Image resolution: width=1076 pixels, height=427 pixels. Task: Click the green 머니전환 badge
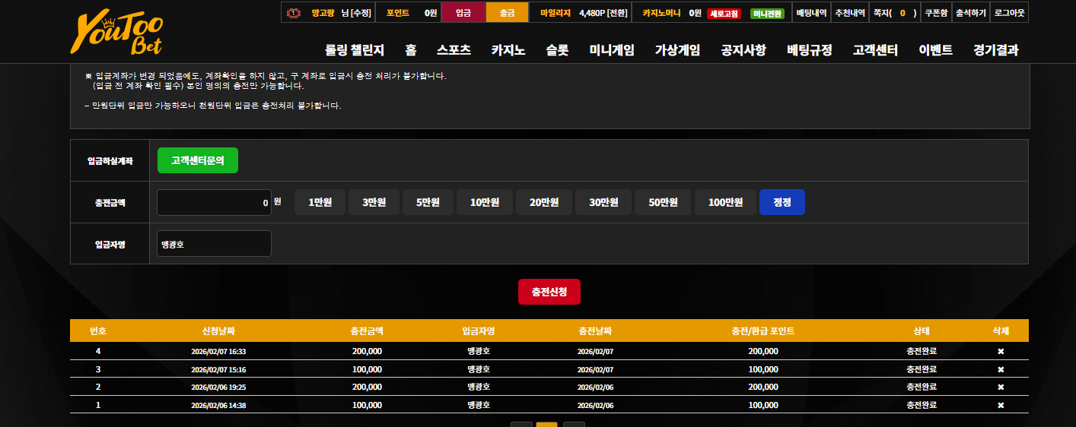767,14
